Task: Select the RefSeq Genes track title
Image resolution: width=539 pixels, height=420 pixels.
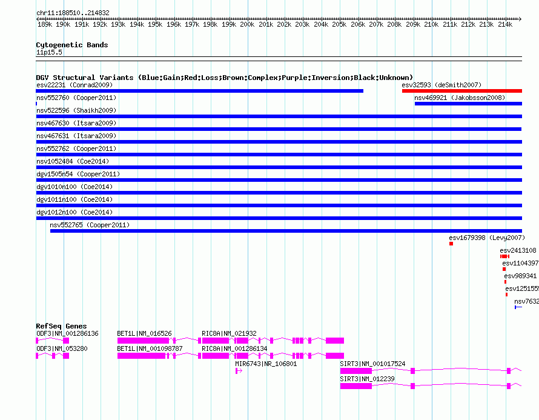Action: pos(62,326)
